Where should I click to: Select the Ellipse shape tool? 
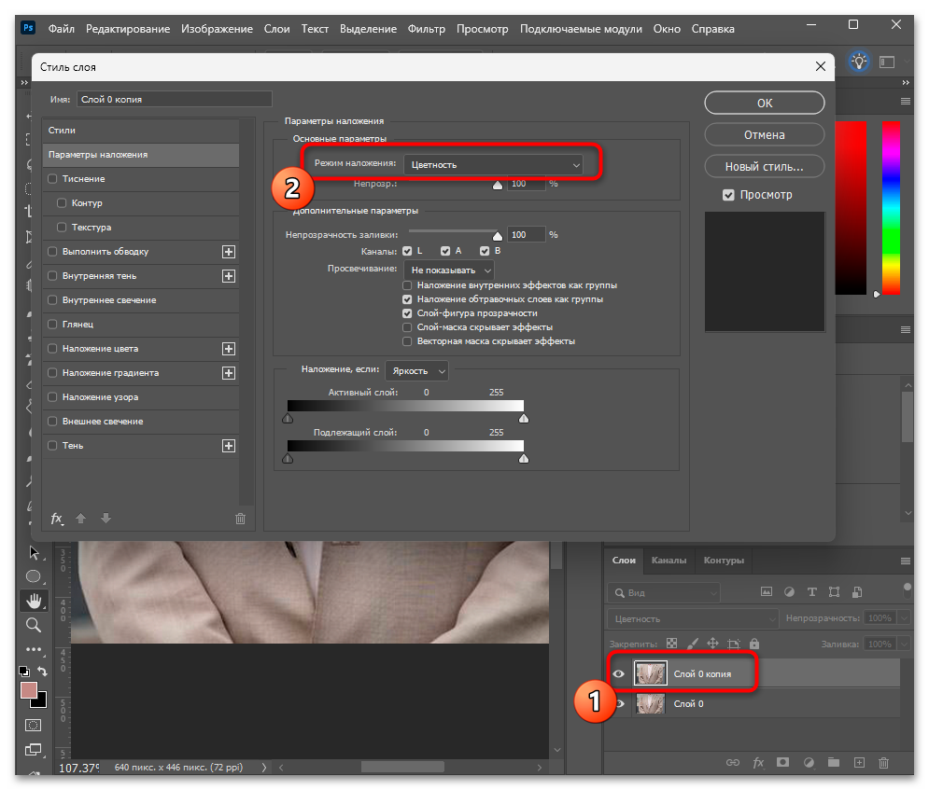point(34,576)
